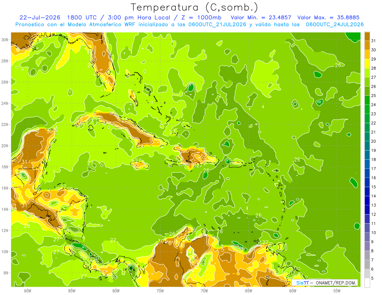Click the "20N" latitude axis label
This screenshot has height=295, width=382.
[x=5, y=146]
